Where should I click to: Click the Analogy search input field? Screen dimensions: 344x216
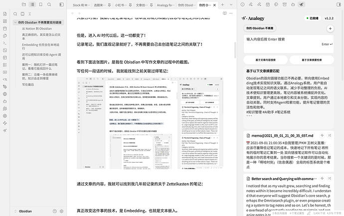[289, 44]
